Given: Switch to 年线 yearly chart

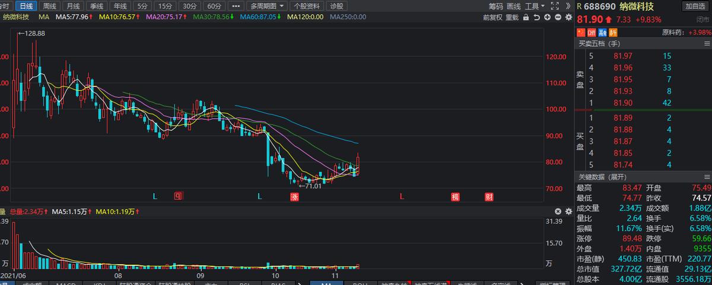Looking at the screenshot, I should 120,6.
